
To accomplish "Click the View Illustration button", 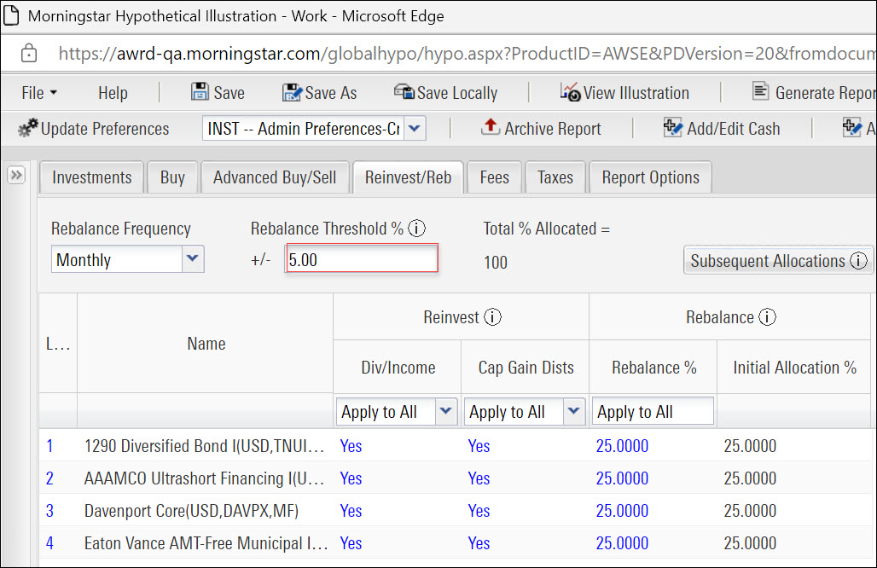I will 624,92.
